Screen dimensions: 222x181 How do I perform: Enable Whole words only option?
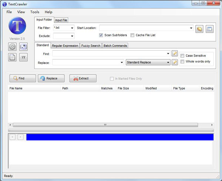pyautogui.click(x=182, y=61)
